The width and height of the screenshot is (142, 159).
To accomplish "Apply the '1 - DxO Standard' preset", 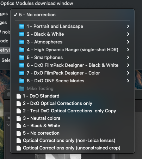I will point(72,96).
